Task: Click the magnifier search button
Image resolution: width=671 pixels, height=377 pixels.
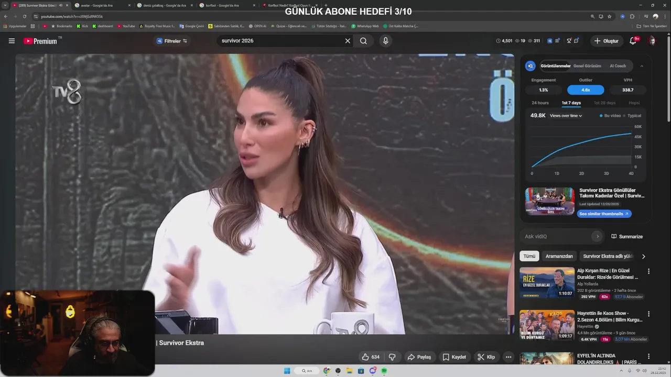Action: (x=363, y=41)
